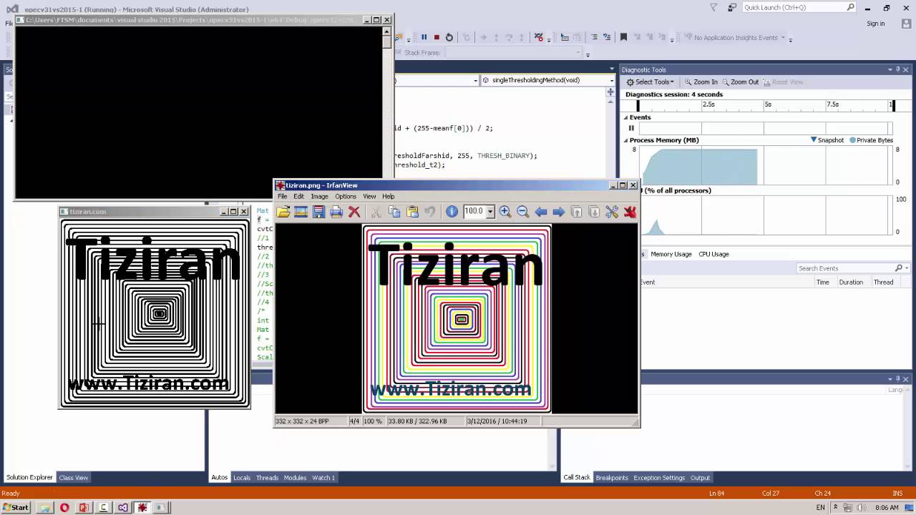Click the Bookmark icon in Visual Studio toolbar
The height and width of the screenshot is (515, 916).
623,37
